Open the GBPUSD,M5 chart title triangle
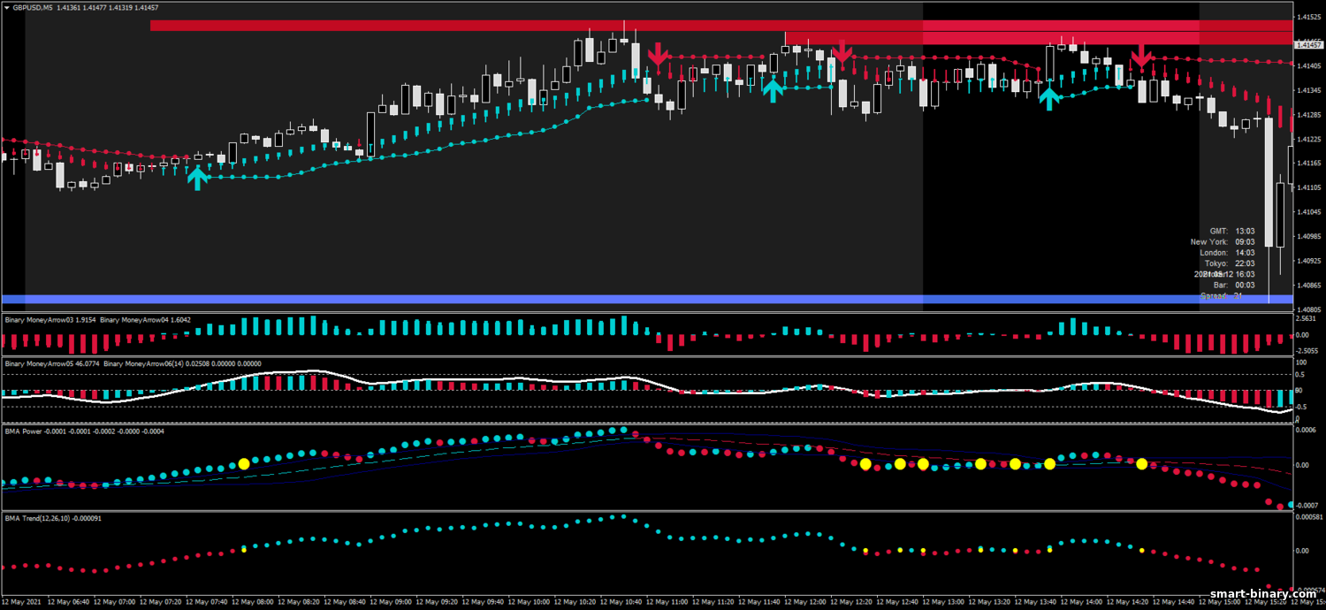 tap(7, 8)
